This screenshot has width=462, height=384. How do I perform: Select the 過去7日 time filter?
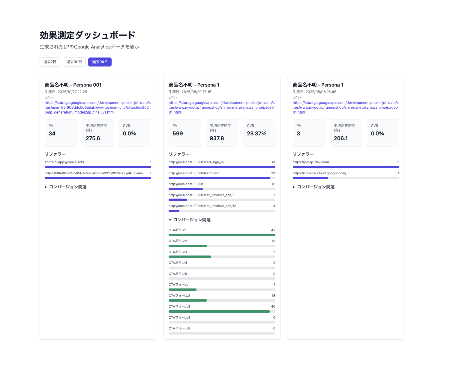coord(50,62)
